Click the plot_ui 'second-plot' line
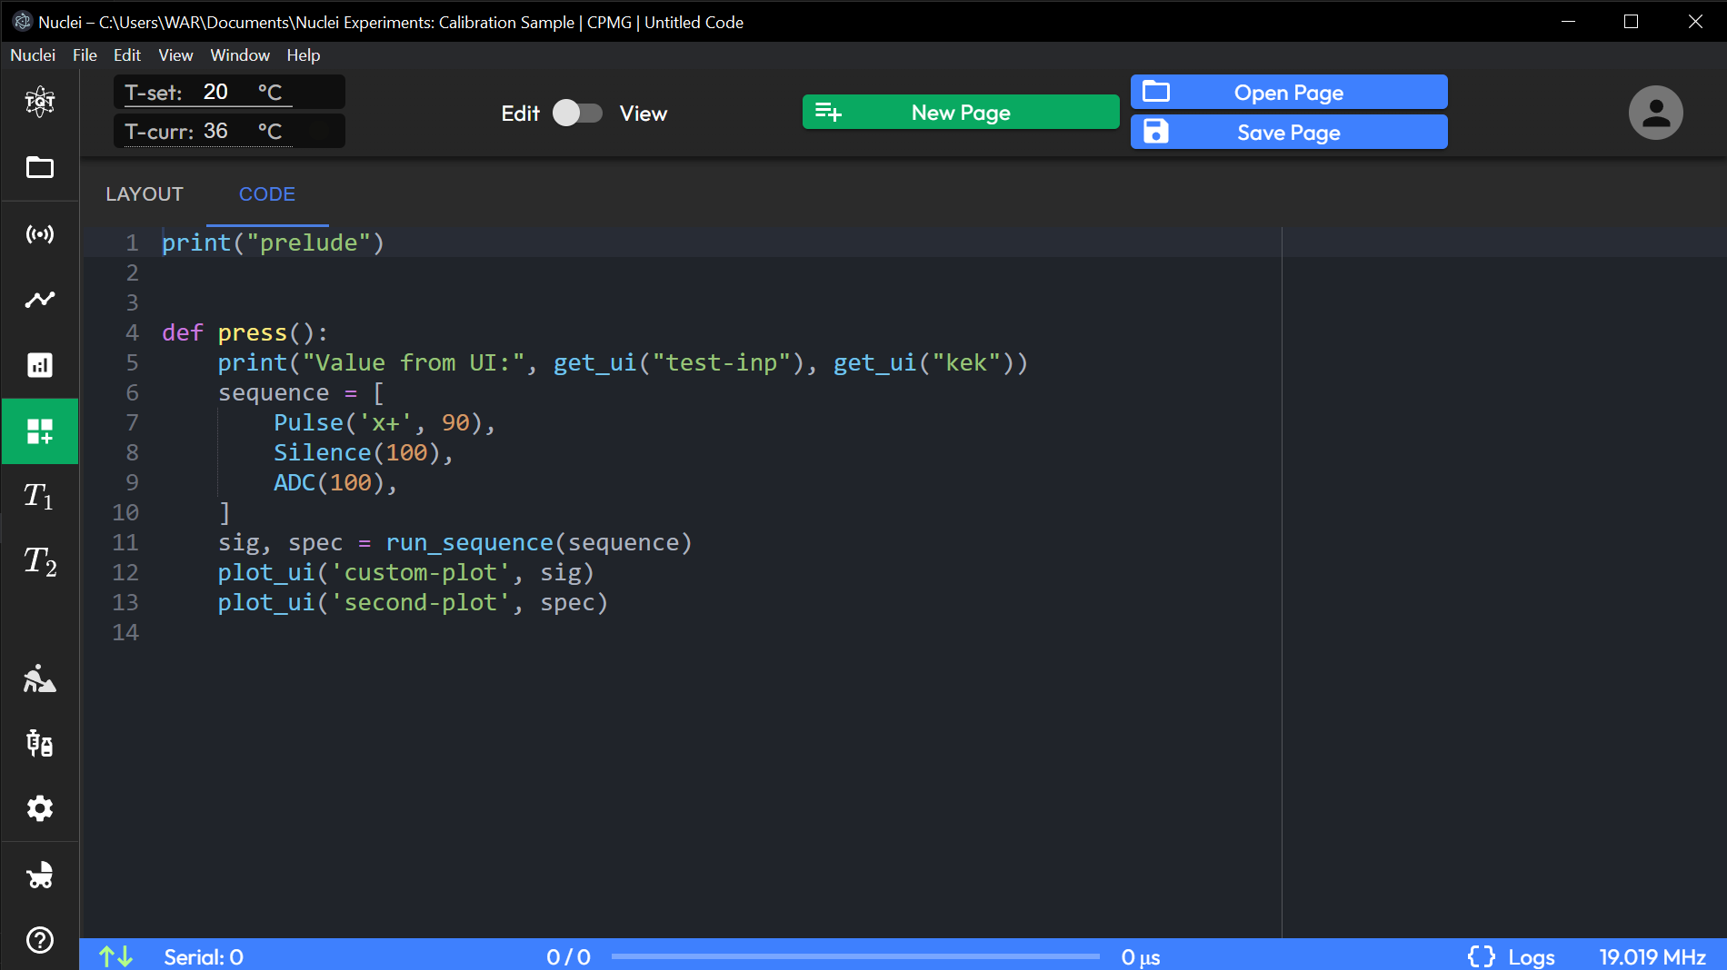This screenshot has height=970, width=1727. (413, 602)
